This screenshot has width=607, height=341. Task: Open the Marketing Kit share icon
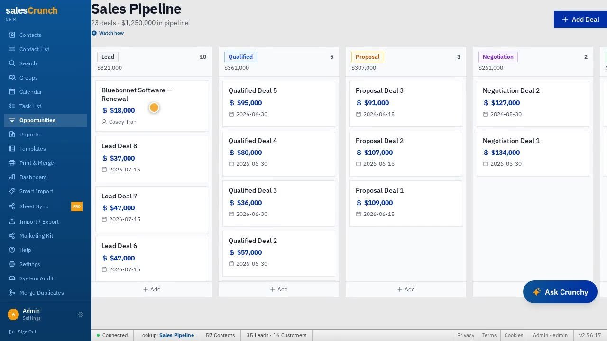pos(12,236)
